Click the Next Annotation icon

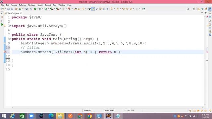(x=112, y=9)
